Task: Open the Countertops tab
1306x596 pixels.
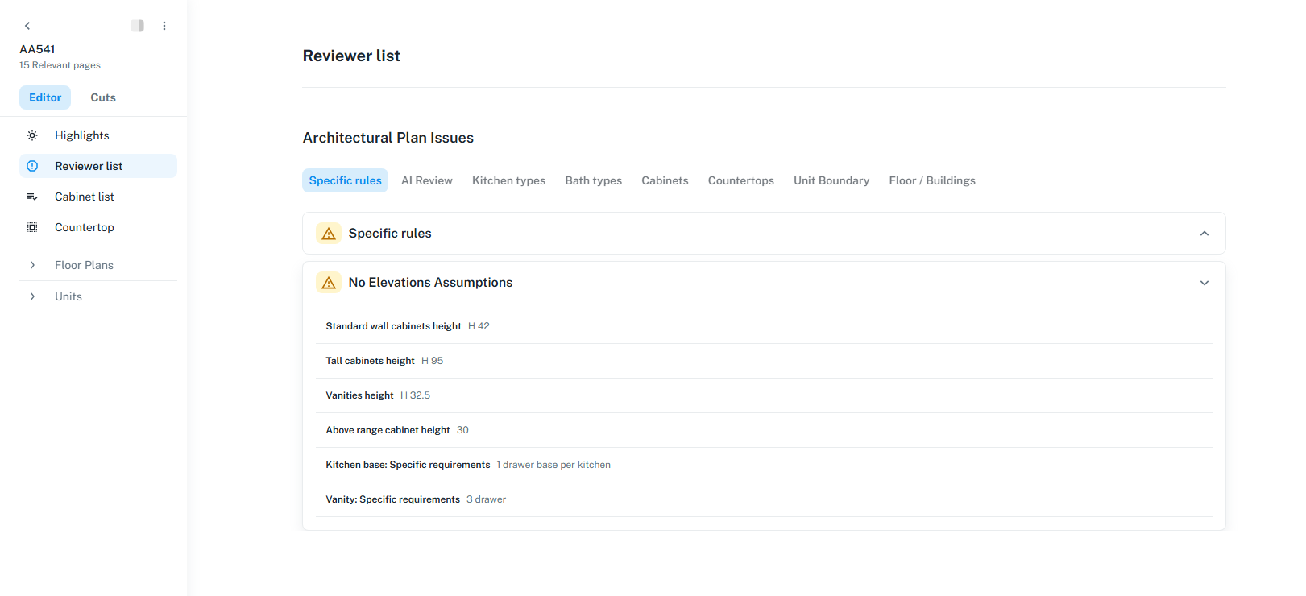Action: pyautogui.click(x=741, y=180)
